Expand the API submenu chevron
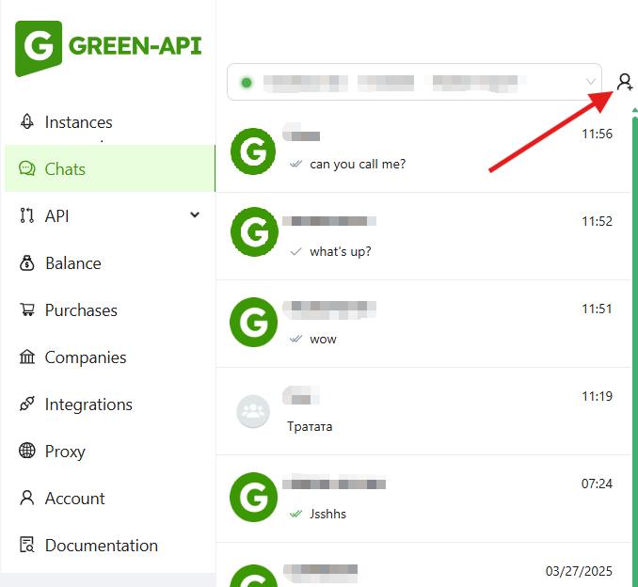638x587 pixels. (x=195, y=215)
